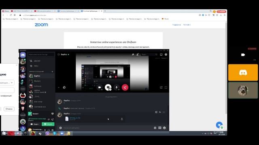Reply to the last Discord message
Screen dimensions: 259x145
click(160, 112)
